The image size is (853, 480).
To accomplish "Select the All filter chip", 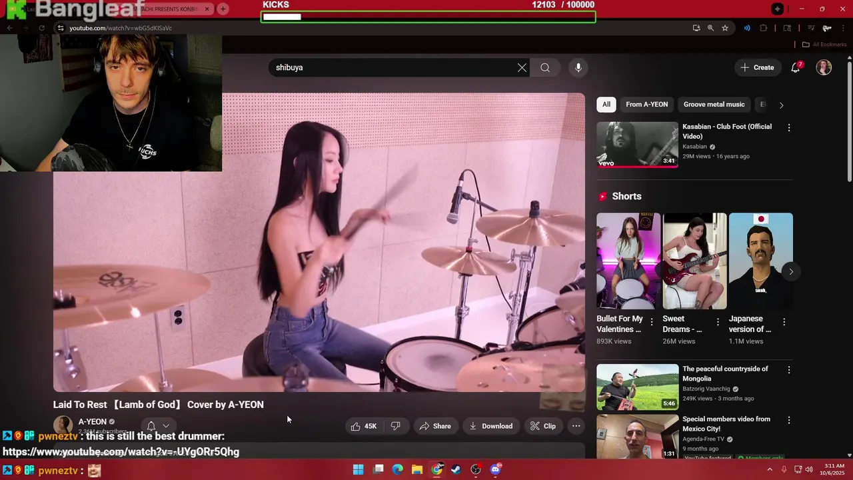I will (x=606, y=105).
